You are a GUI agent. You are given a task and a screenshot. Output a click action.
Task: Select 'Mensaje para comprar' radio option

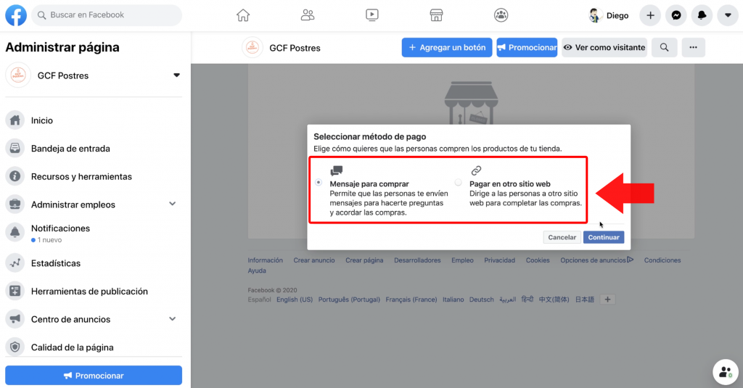click(319, 183)
